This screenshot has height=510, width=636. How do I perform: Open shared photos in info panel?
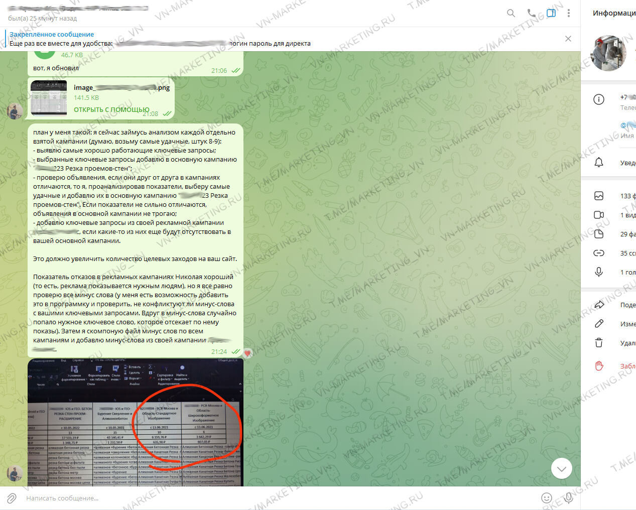tap(599, 196)
